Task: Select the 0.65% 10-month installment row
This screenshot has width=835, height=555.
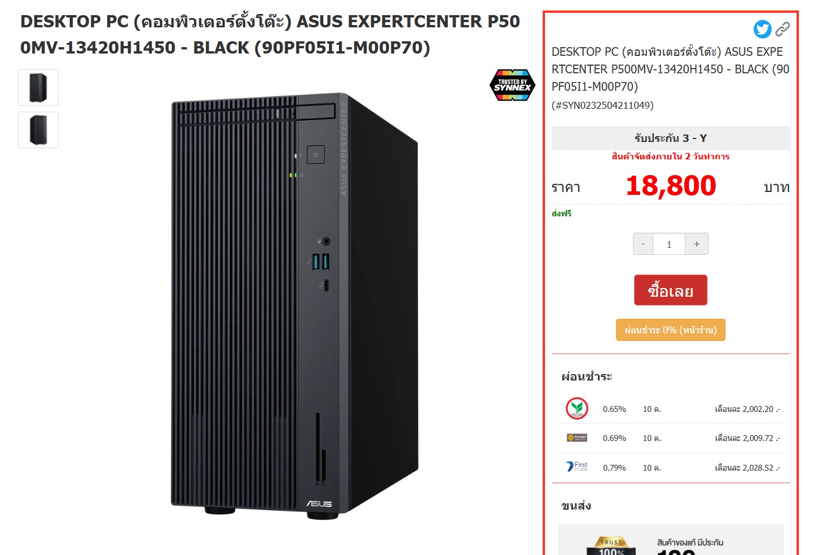Action: 671,409
